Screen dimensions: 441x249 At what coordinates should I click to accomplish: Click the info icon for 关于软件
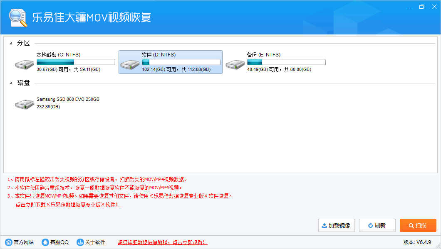pyautogui.click(x=80, y=242)
